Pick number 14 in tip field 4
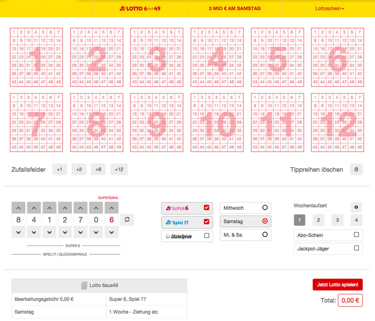 [239, 40]
